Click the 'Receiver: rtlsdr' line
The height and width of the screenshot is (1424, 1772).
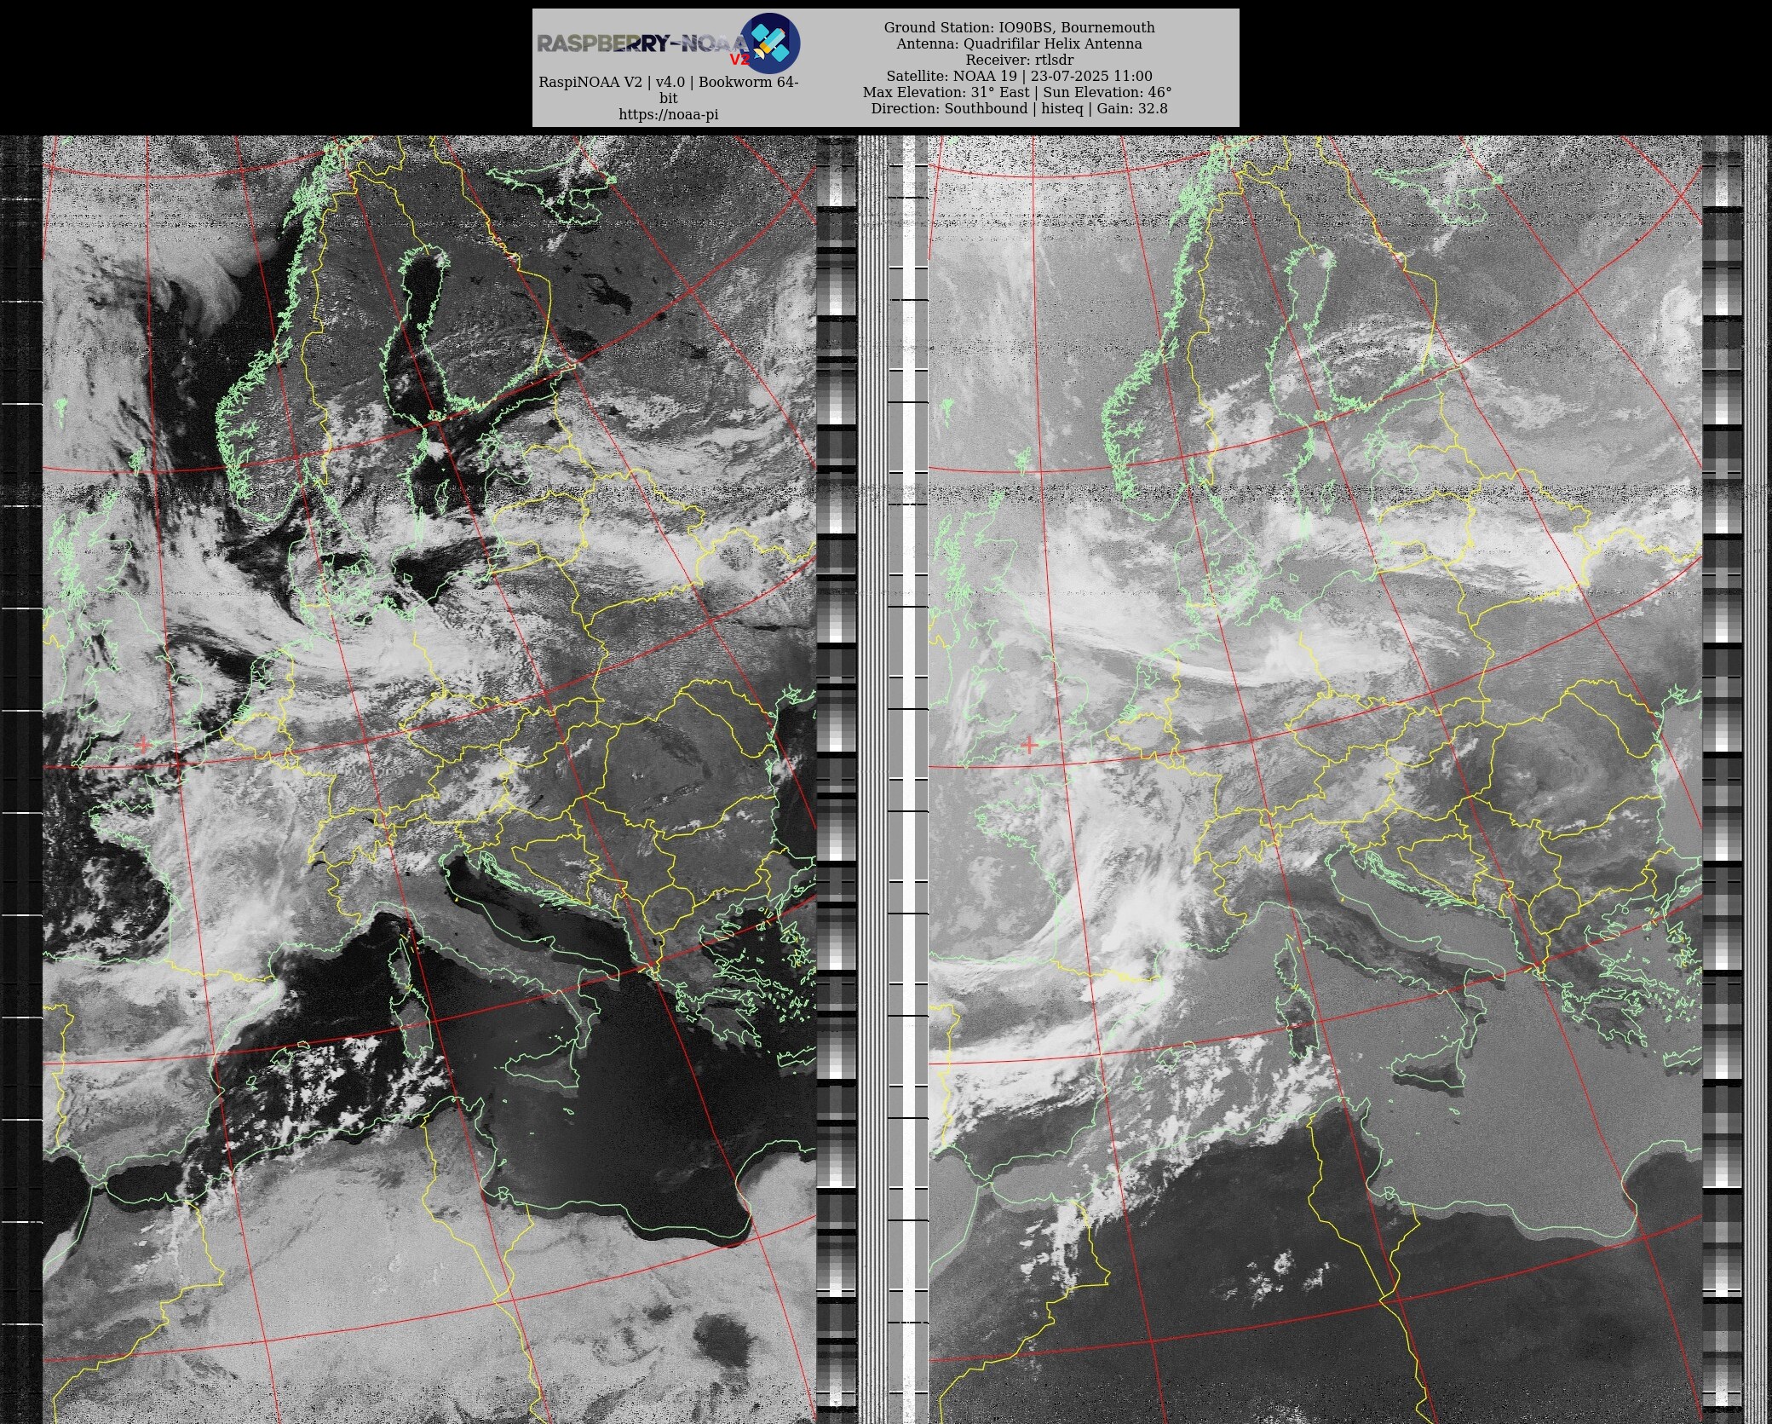point(1020,60)
